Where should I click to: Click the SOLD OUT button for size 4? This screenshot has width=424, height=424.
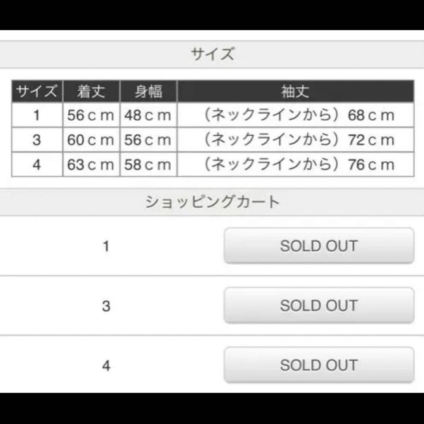click(x=319, y=365)
